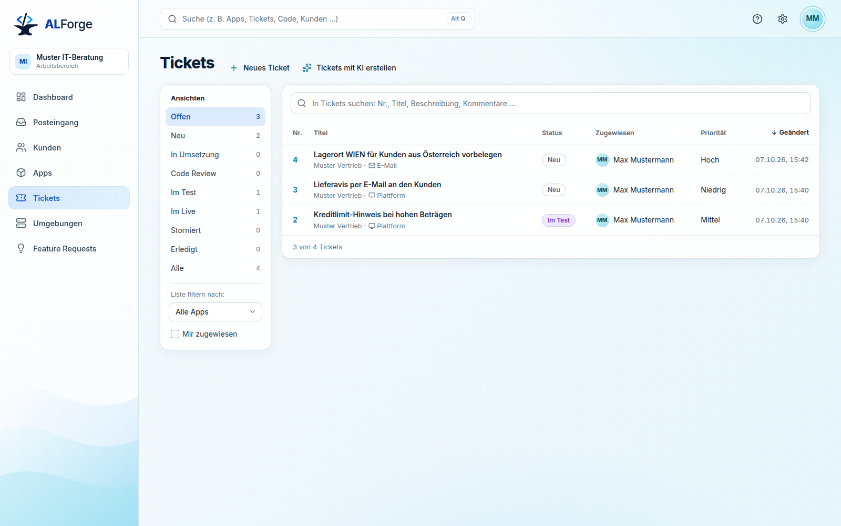
Task: Open Posteingang in sidebar
Action: [x=69, y=123]
